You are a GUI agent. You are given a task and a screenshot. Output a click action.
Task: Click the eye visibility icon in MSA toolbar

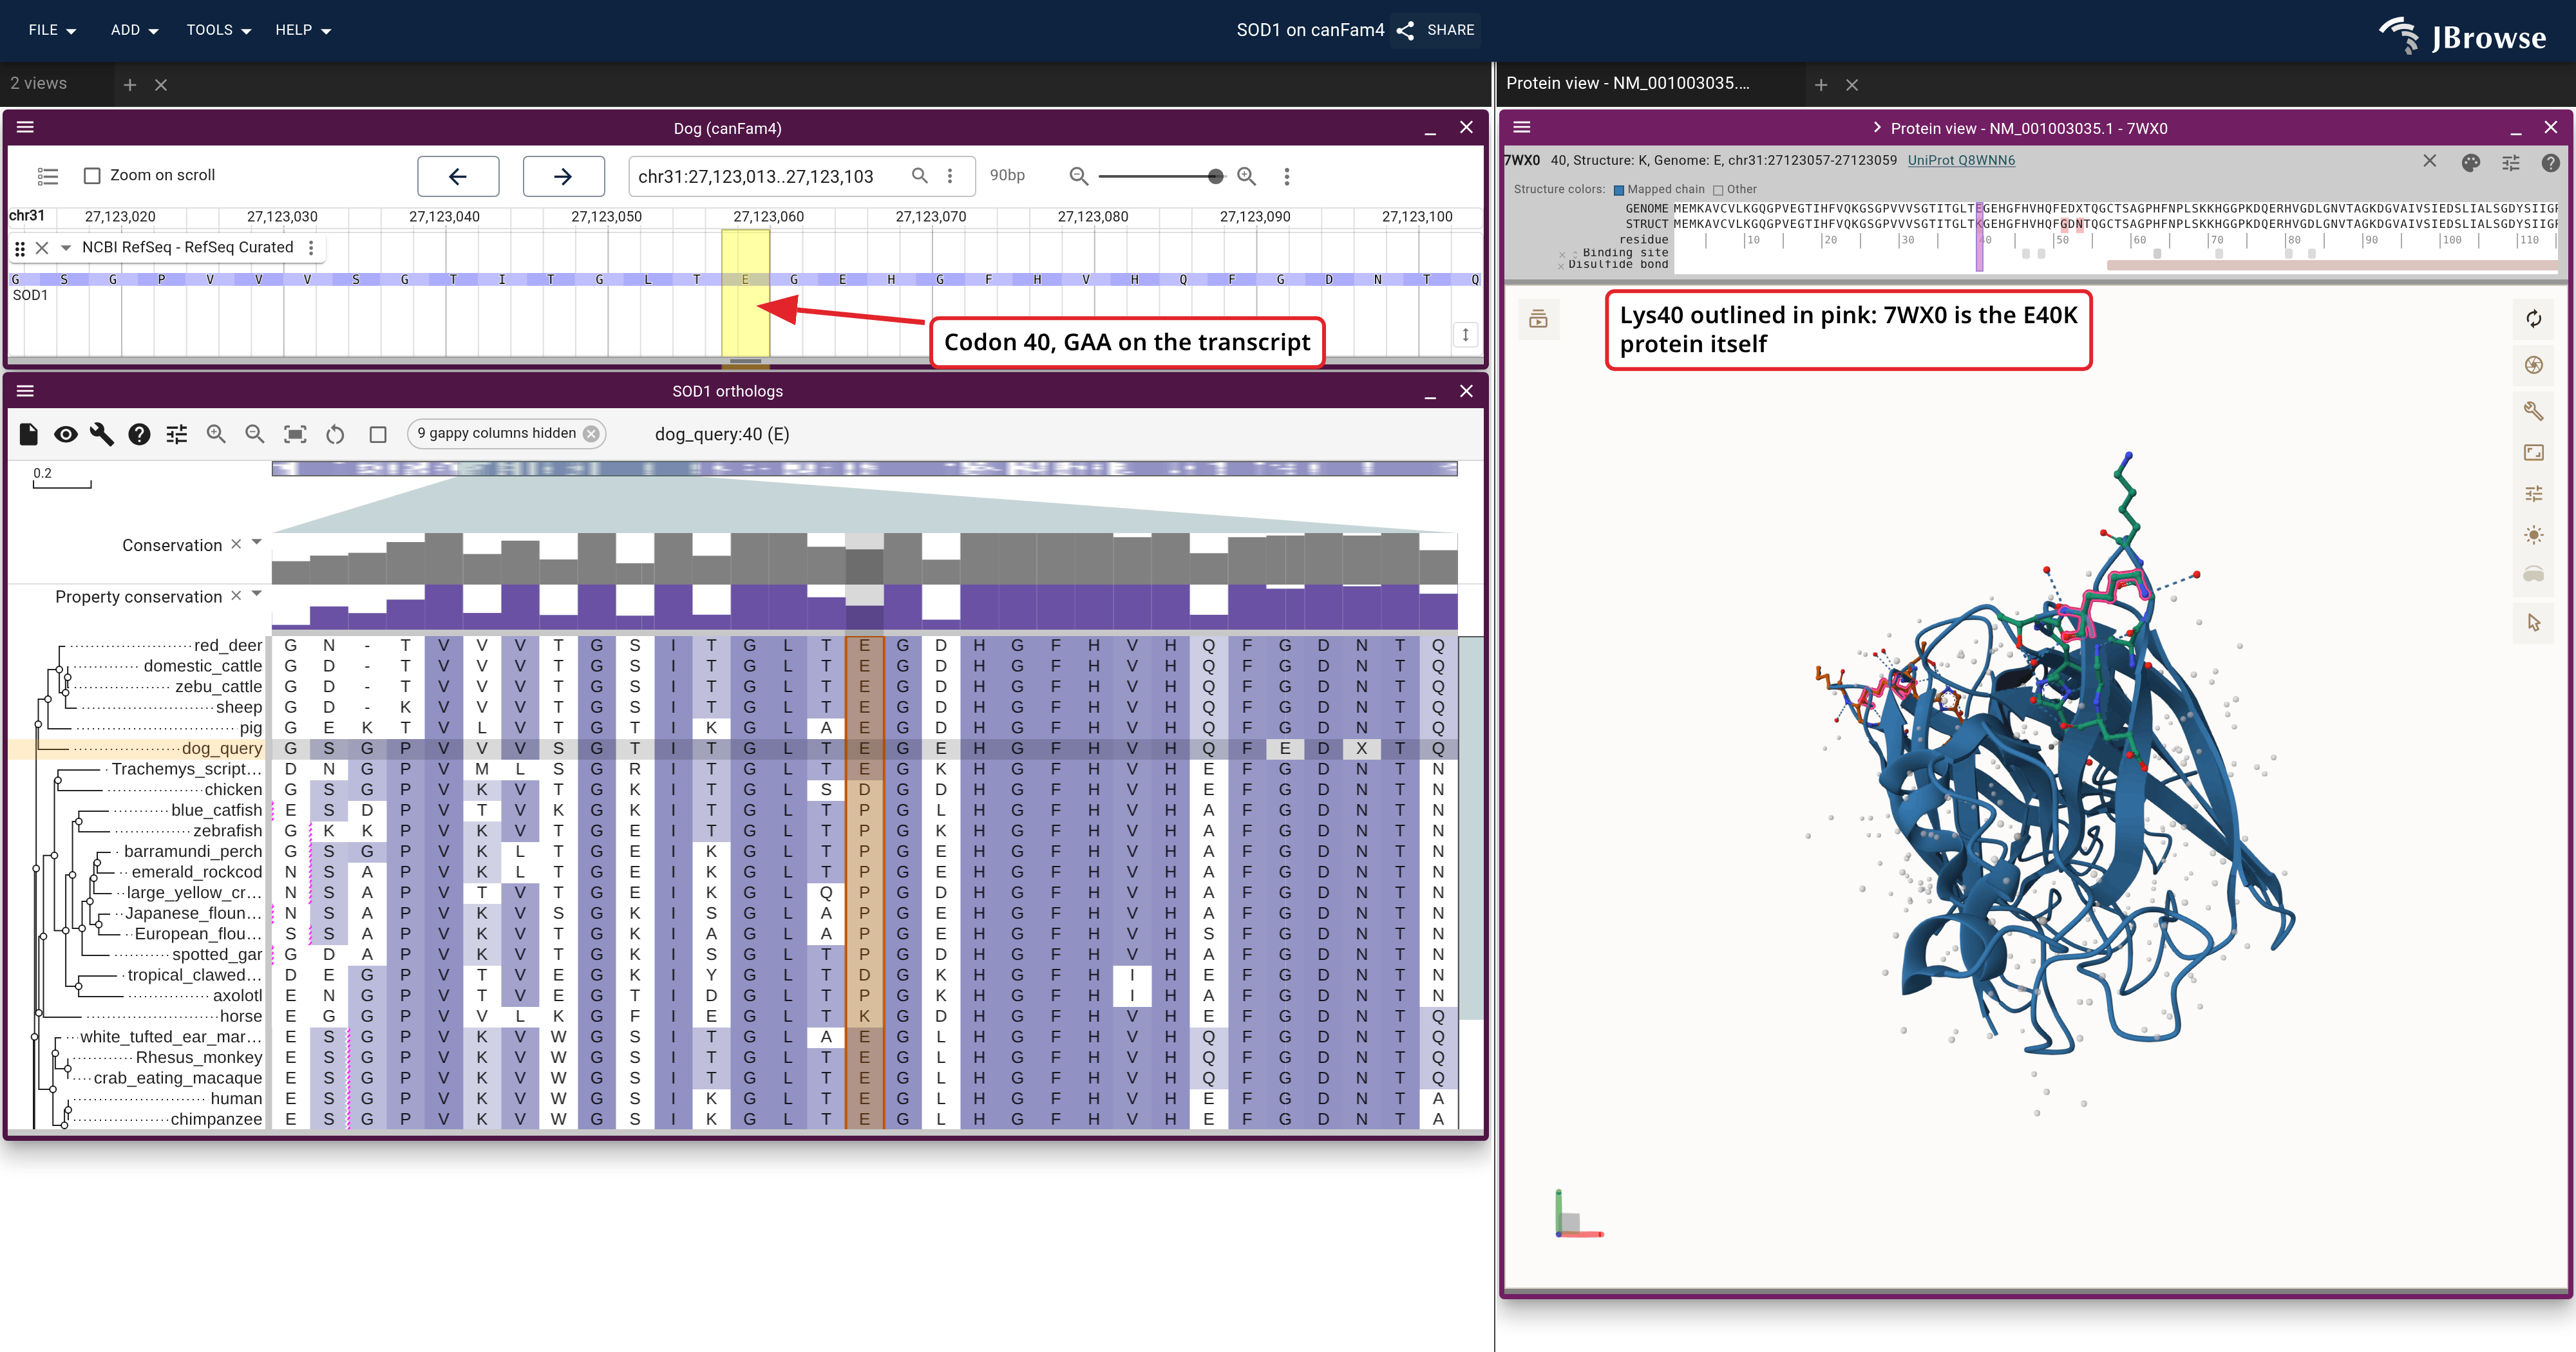pos(65,434)
